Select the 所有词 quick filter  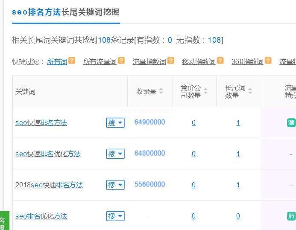[x=57, y=62]
